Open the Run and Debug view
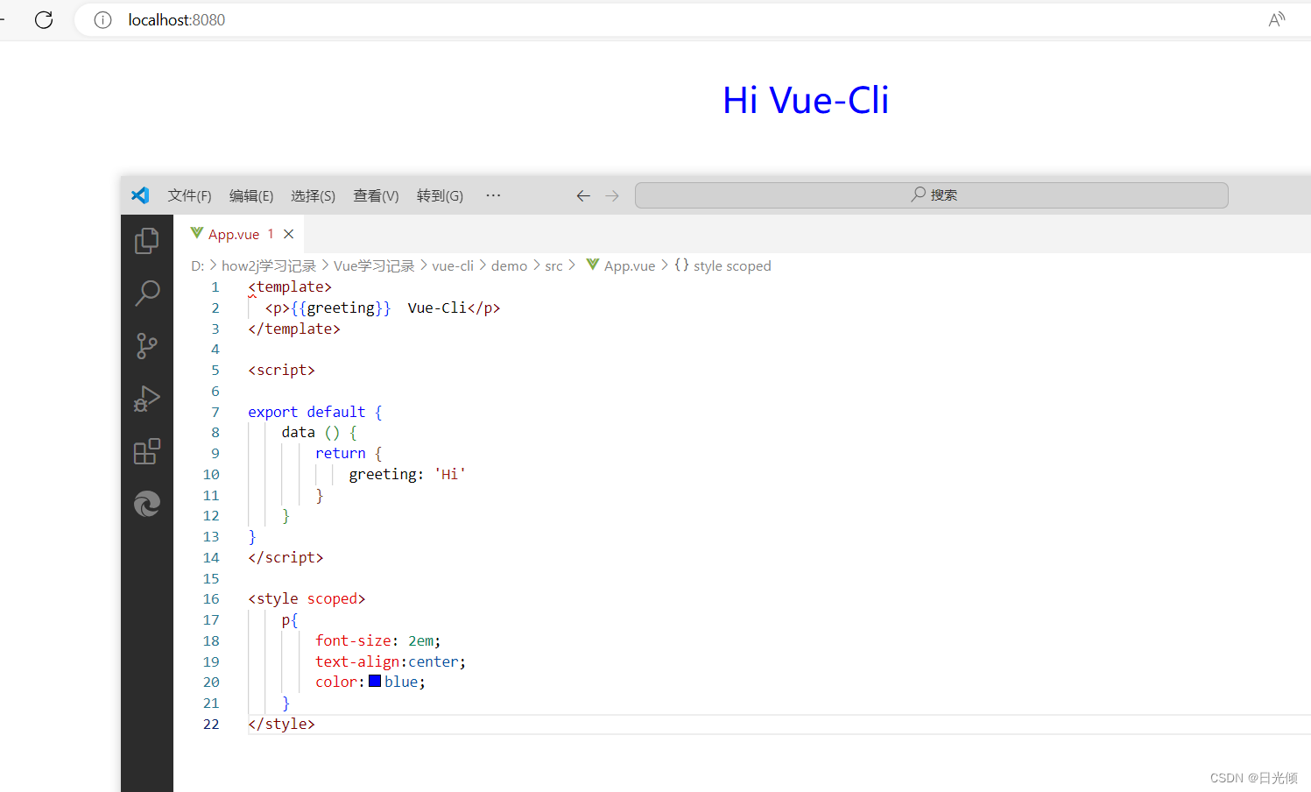 pyautogui.click(x=147, y=399)
